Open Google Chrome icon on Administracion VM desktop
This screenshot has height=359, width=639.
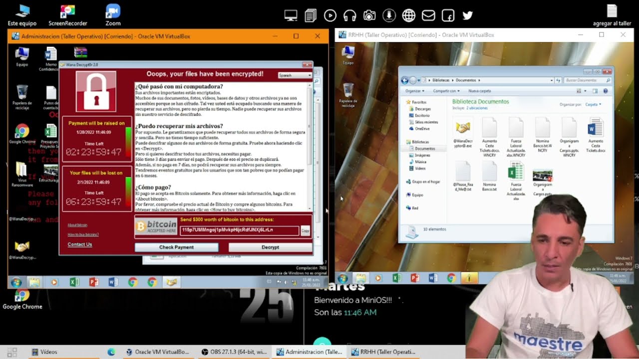22,134
